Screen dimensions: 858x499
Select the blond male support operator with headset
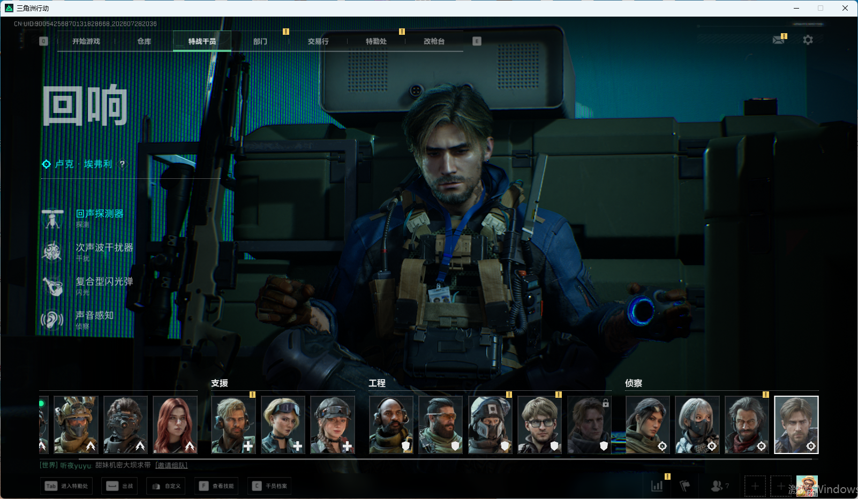pos(234,425)
